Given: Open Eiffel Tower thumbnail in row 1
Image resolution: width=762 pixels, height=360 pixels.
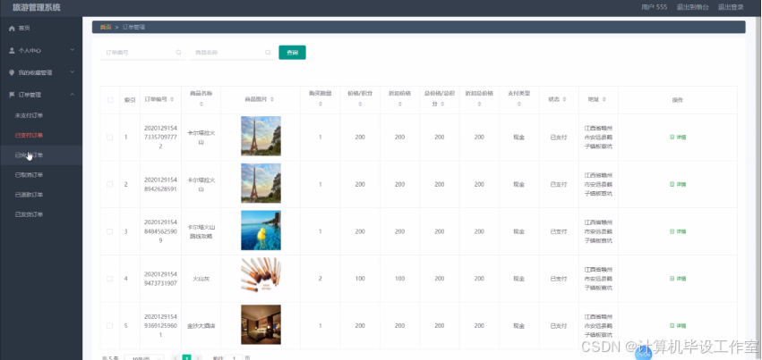Looking at the screenshot, I should point(261,136).
